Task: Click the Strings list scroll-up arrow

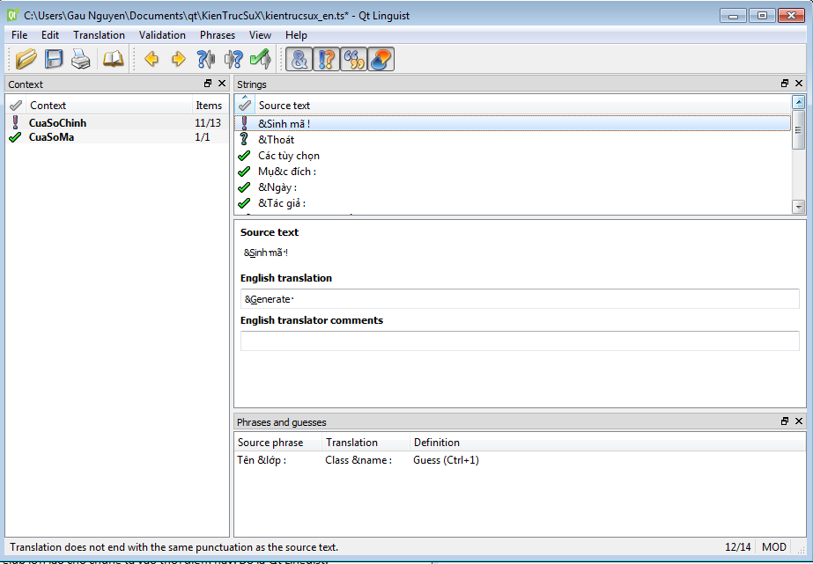Action: 799,102
